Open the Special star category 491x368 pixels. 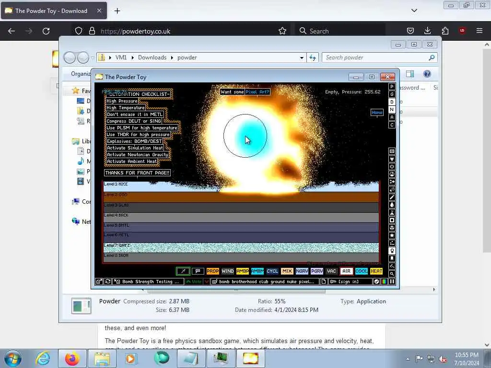[392, 236]
